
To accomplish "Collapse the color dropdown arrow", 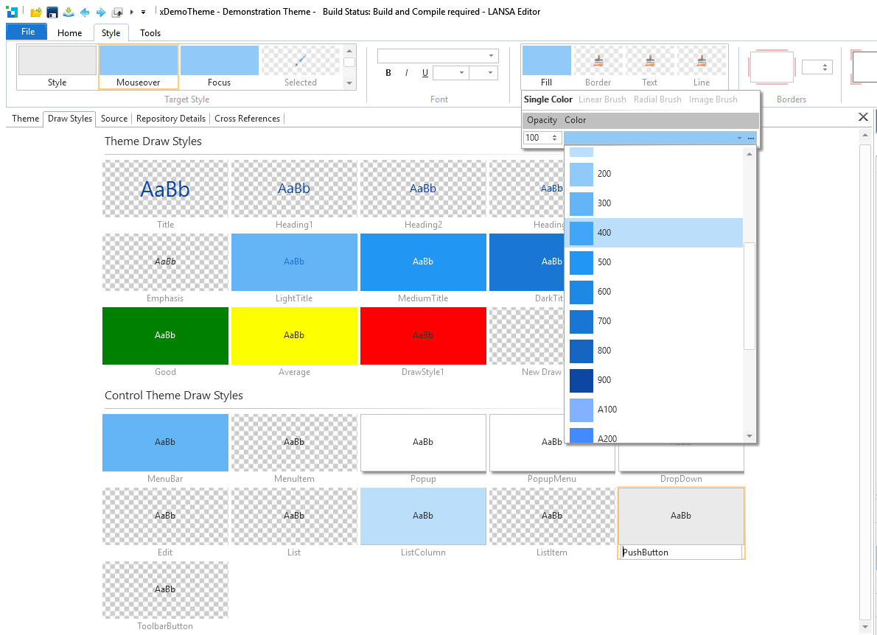I will click(x=738, y=138).
